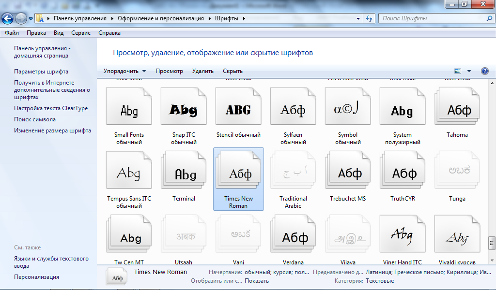Click the search magnifier icon
The height and width of the screenshot is (290, 496).
(489, 19)
